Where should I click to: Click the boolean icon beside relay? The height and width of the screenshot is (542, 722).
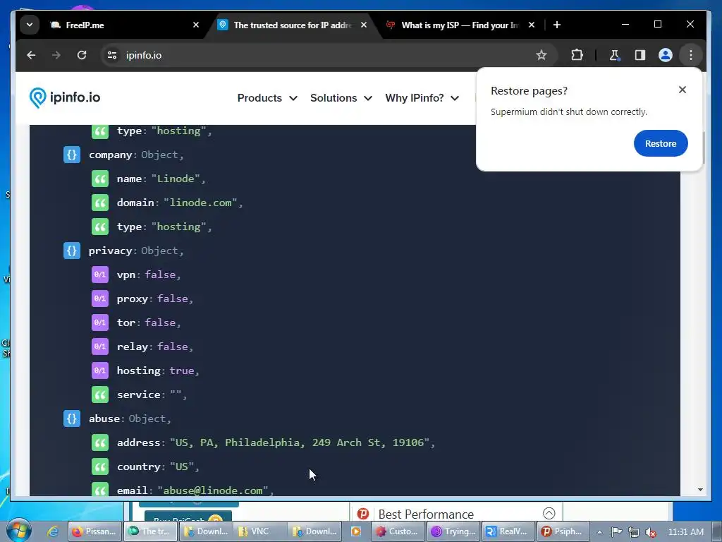pyautogui.click(x=100, y=347)
